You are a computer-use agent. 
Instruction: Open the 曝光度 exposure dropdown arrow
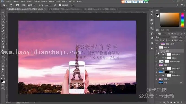(x=51, y=5)
